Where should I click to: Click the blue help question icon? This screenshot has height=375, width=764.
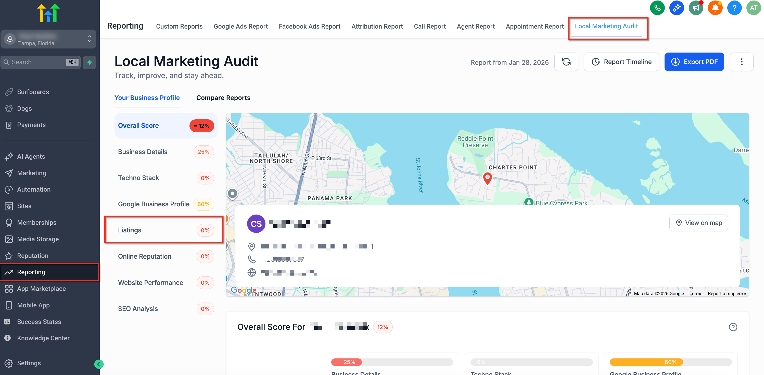click(x=734, y=8)
